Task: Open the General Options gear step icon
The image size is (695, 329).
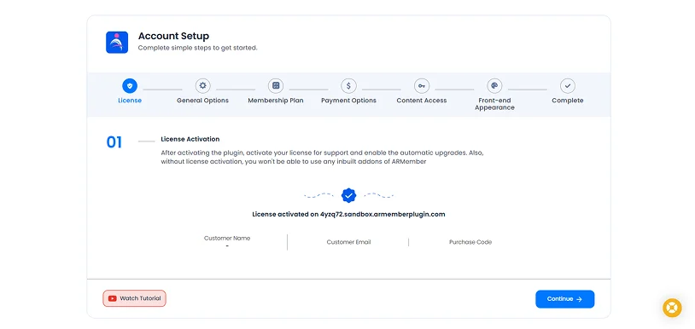Action: pyautogui.click(x=202, y=86)
